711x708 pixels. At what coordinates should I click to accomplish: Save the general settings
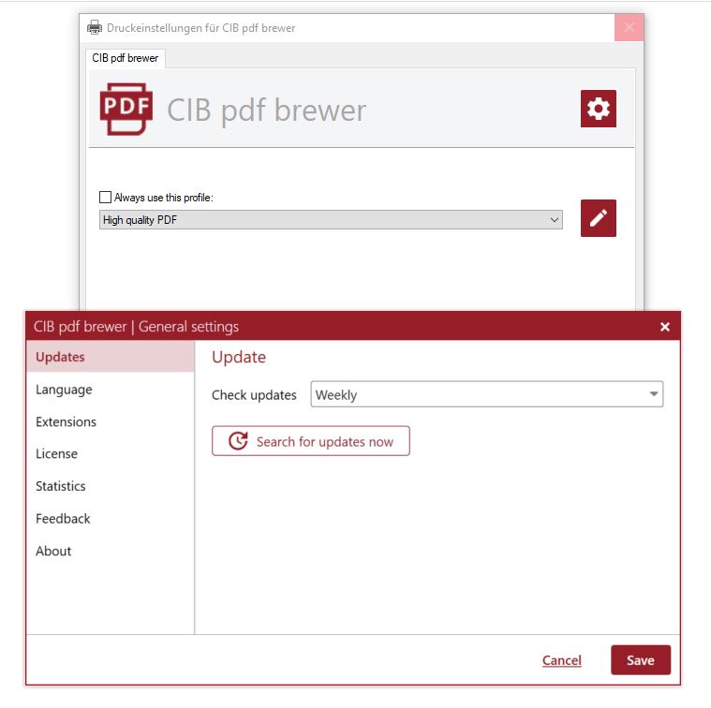(640, 660)
